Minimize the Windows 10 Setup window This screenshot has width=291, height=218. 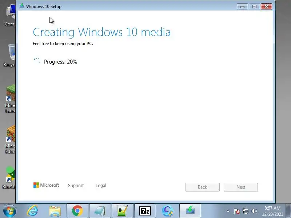[242, 7]
